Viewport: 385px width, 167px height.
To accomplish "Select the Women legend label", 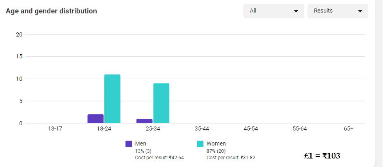I will (x=216, y=143).
